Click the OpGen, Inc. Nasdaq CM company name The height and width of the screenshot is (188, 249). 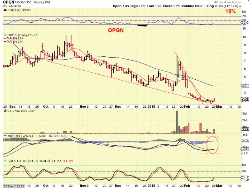click(33, 2)
